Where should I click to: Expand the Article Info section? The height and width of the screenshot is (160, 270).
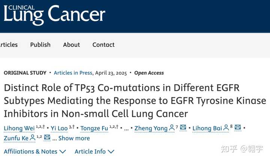point(94,151)
